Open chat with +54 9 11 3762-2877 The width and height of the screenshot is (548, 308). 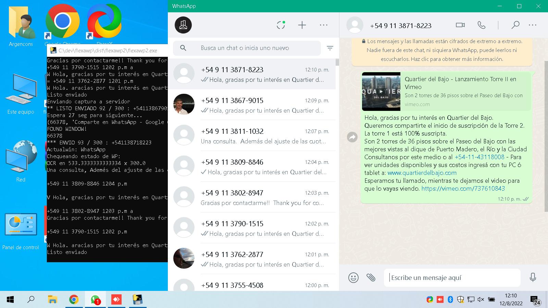tap(252, 259)
